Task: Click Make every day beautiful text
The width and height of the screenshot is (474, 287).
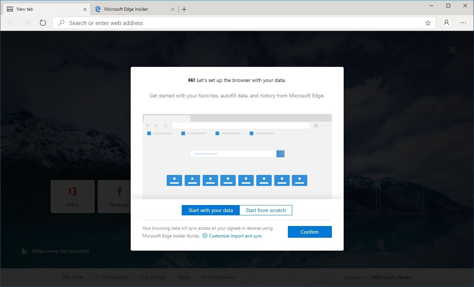Action: click(x=61, y=251)
